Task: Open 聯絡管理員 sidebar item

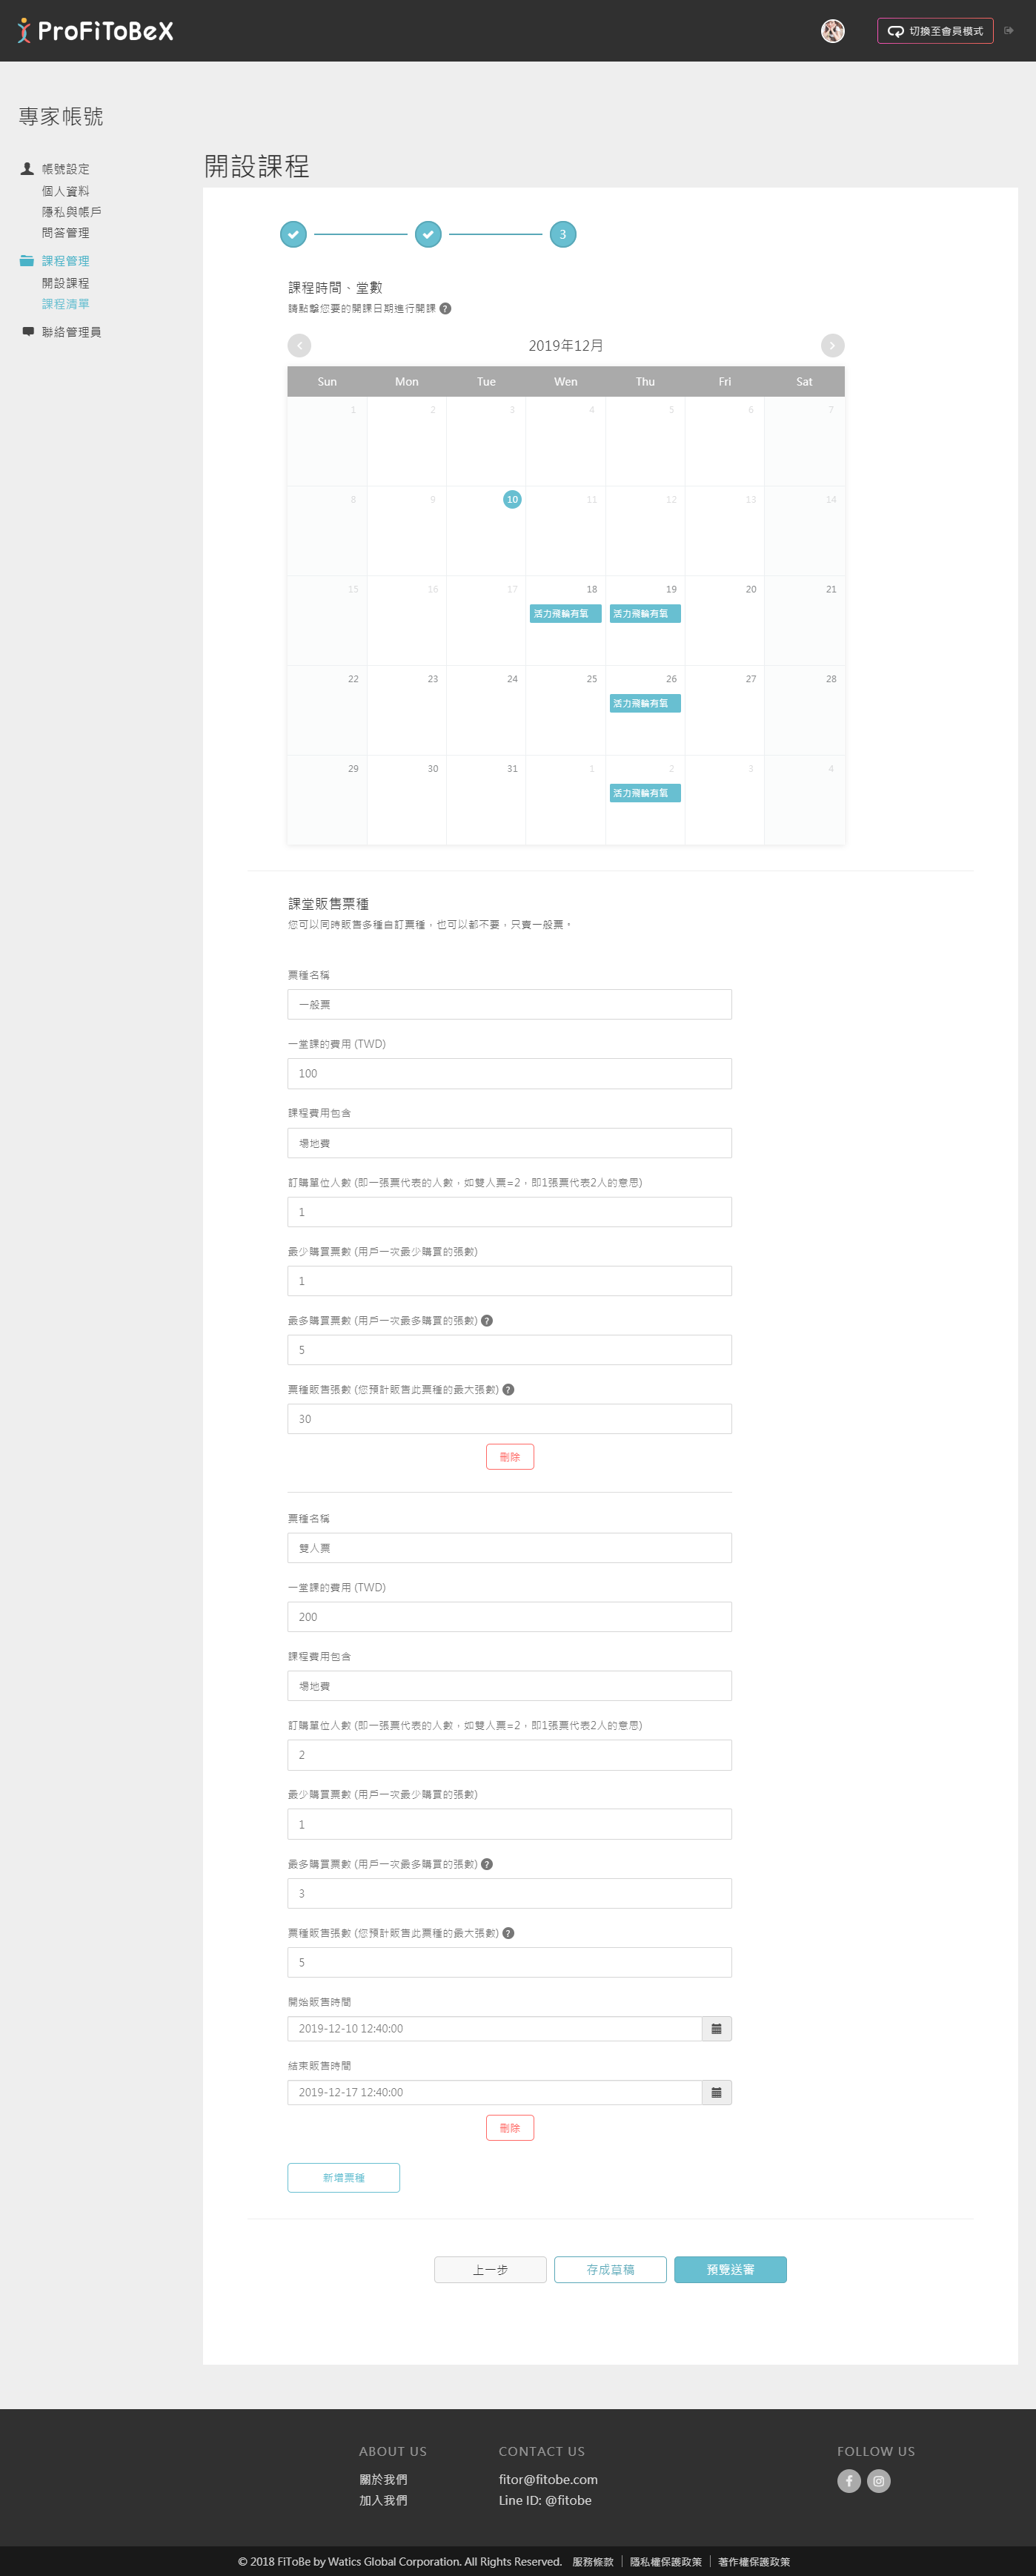Action: click(71, 332)
